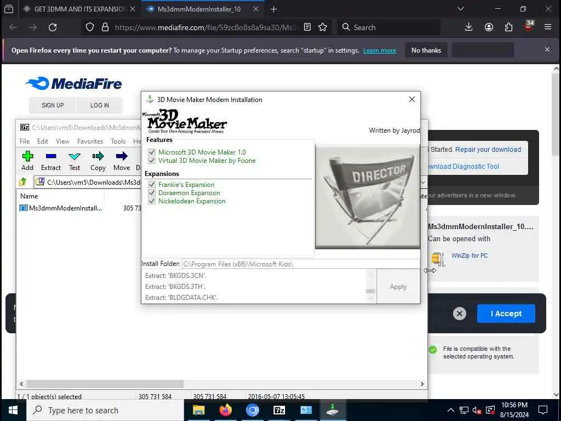Open Favorites menu in 7-Zip

90,141
